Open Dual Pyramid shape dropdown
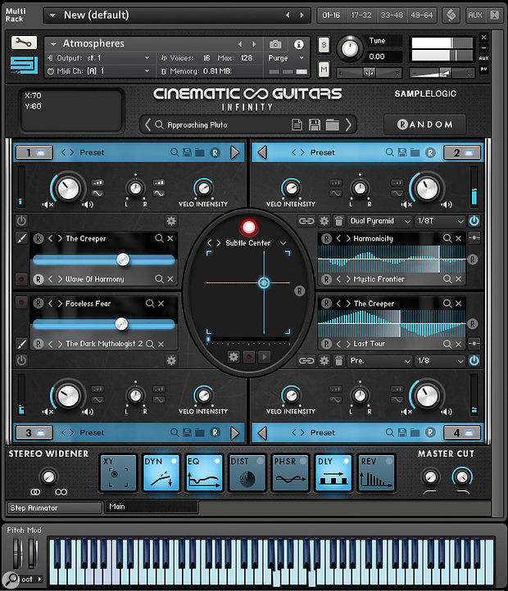Screen dimensions: 508x591 click(379, 221)
